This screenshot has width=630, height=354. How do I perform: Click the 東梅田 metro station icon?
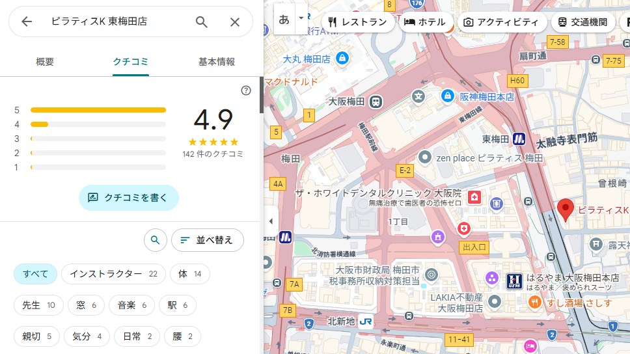point(519,139)
